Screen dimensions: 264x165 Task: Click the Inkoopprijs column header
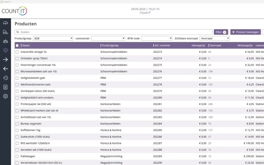click(x=198, y=46)
